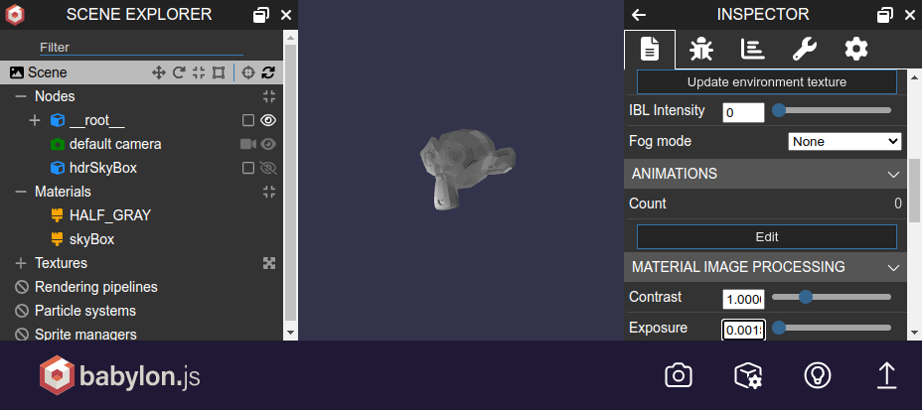Open the Fog mode dropdown
Image resolution: width=922 pixels, height=410 pixels.
pyautogui.click(x=845, y=142)
